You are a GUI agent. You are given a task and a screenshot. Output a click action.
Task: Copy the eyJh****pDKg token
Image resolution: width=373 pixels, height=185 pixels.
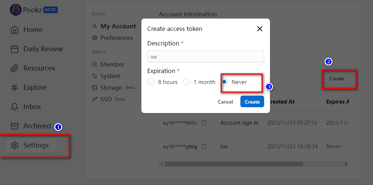204,146
